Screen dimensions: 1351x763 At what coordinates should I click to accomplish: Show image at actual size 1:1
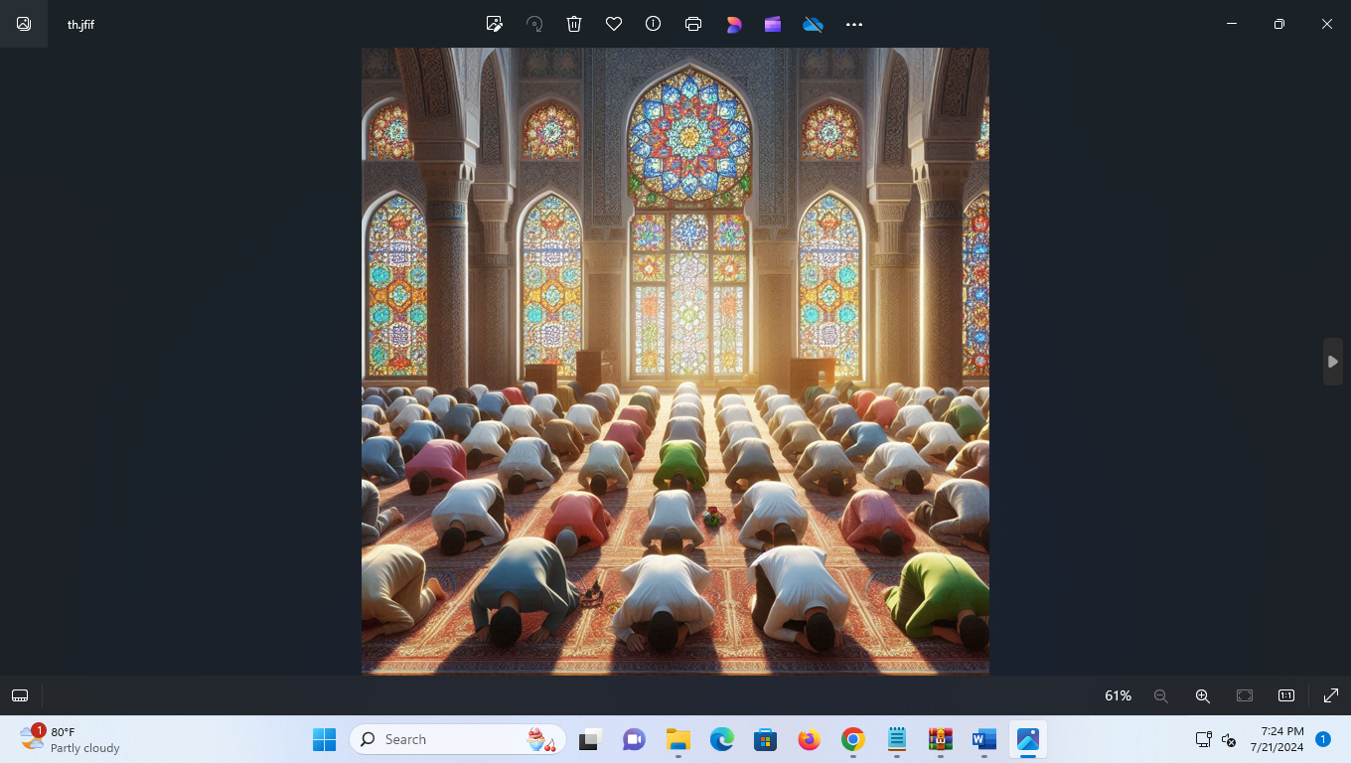1285,695
